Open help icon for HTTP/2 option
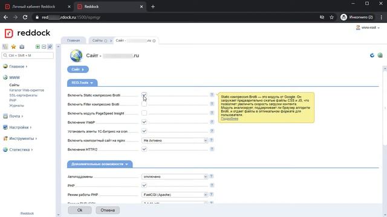The height and width of the screenshot is (217, 387). [x=212, y=149]
